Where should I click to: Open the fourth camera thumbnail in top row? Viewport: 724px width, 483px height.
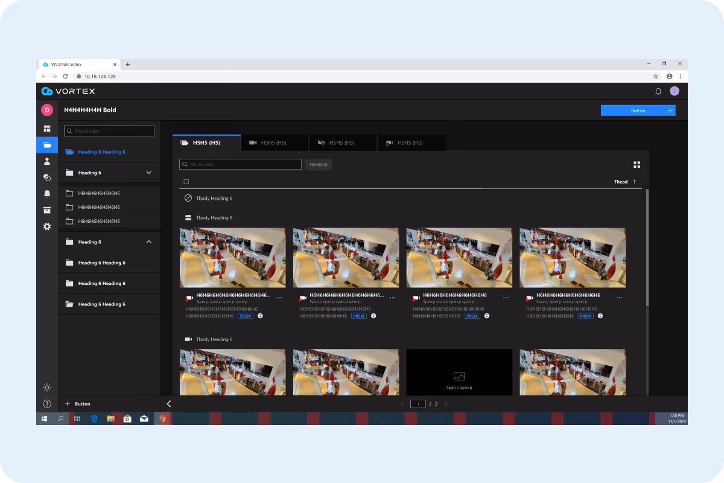click(573, 258)
